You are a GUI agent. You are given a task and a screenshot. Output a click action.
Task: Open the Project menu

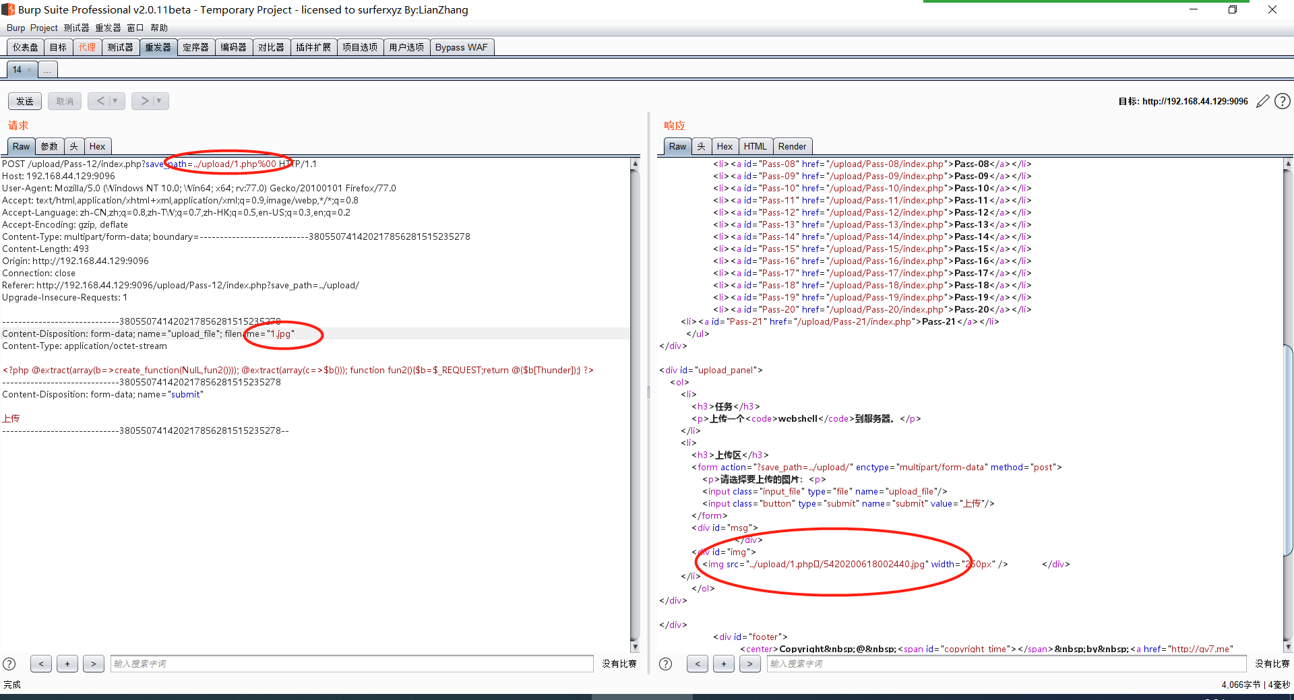(x=44, y=28)
